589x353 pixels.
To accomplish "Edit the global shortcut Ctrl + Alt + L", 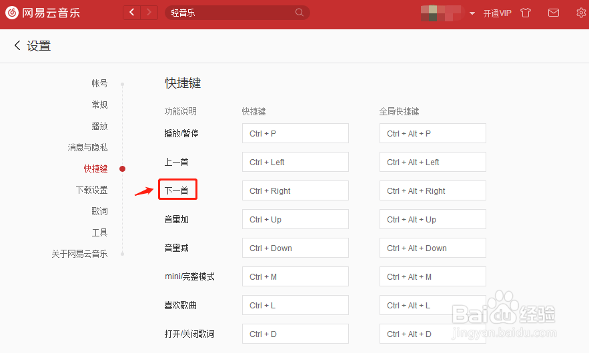I will coord(433,305).
